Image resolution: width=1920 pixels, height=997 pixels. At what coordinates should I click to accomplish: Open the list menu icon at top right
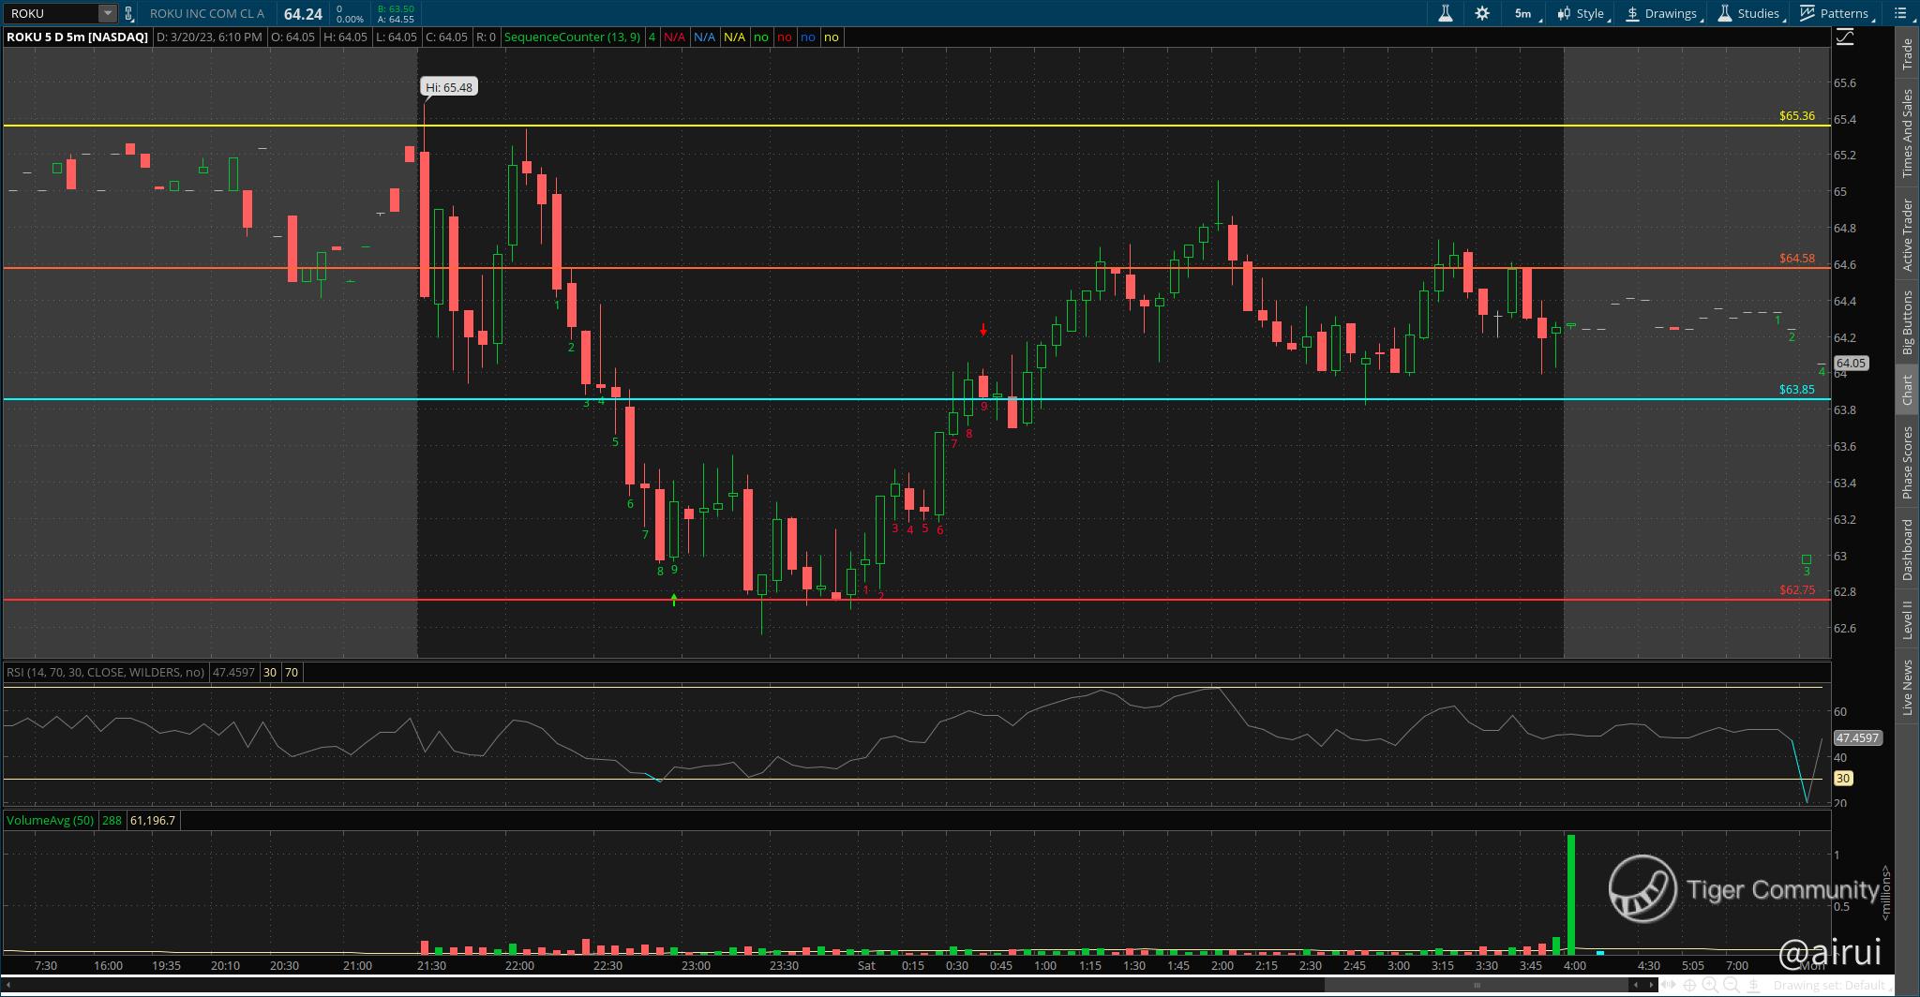point(1901,13)
